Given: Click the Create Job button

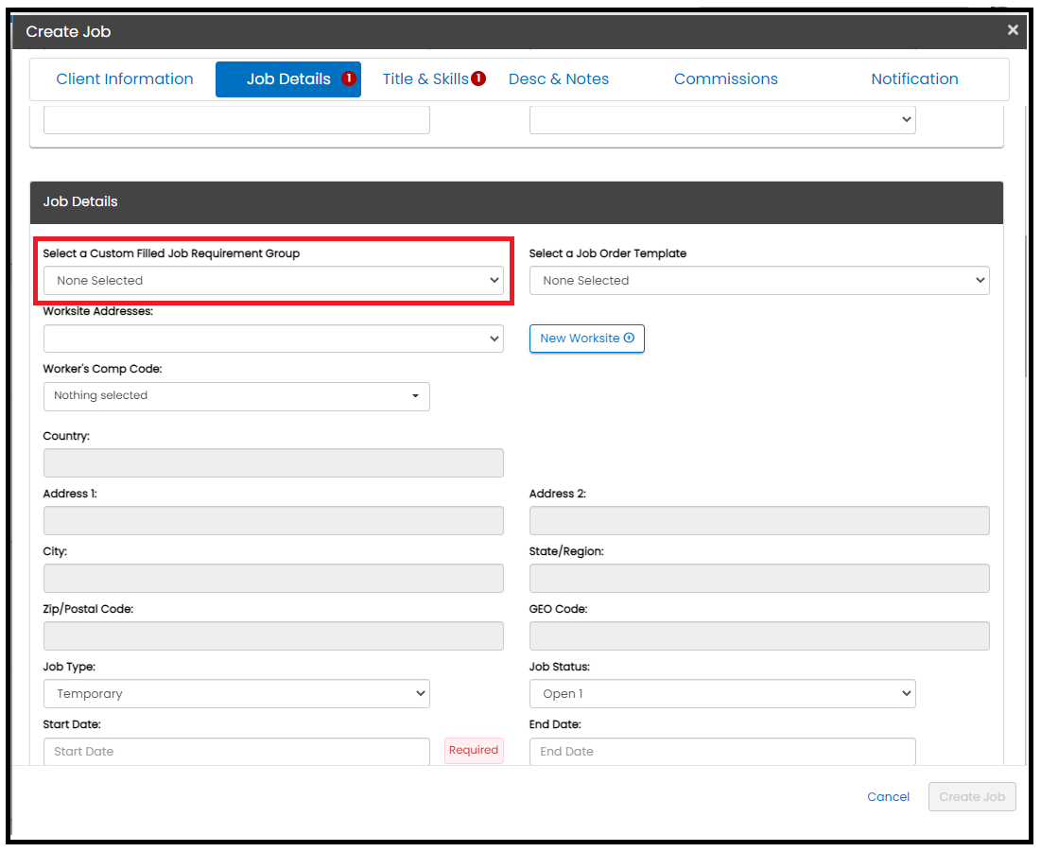Looking at the screenshot, I should pos(972,796).
